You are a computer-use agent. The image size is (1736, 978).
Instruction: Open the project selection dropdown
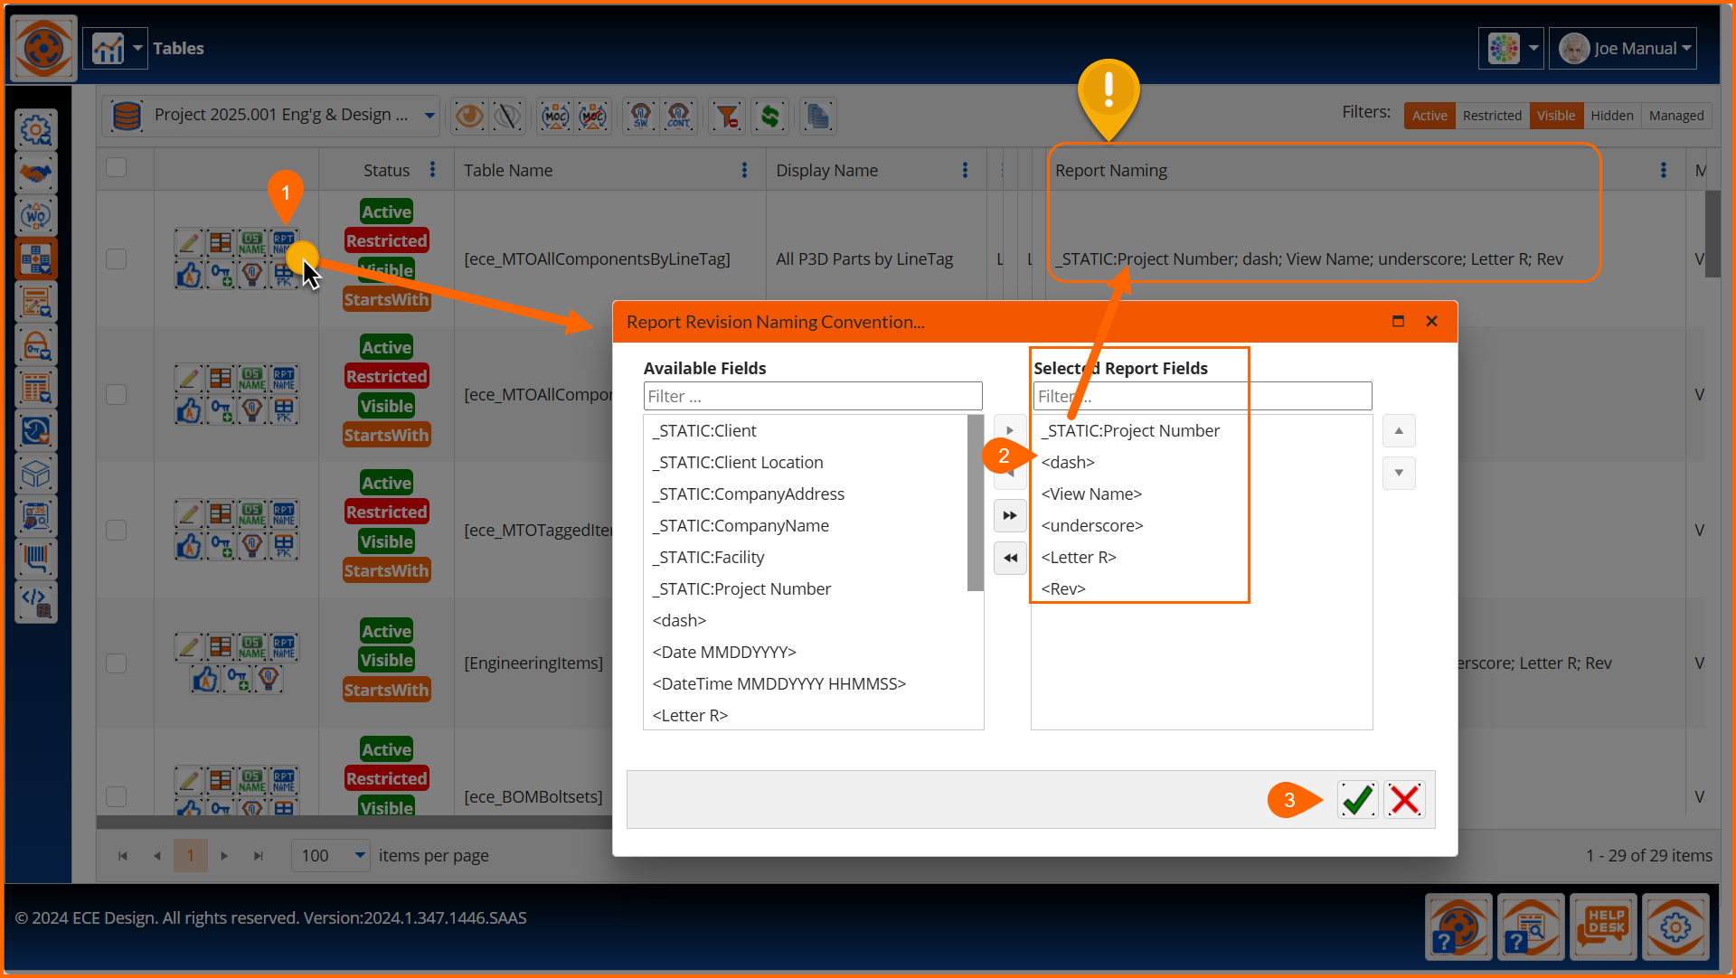[429, 116]
